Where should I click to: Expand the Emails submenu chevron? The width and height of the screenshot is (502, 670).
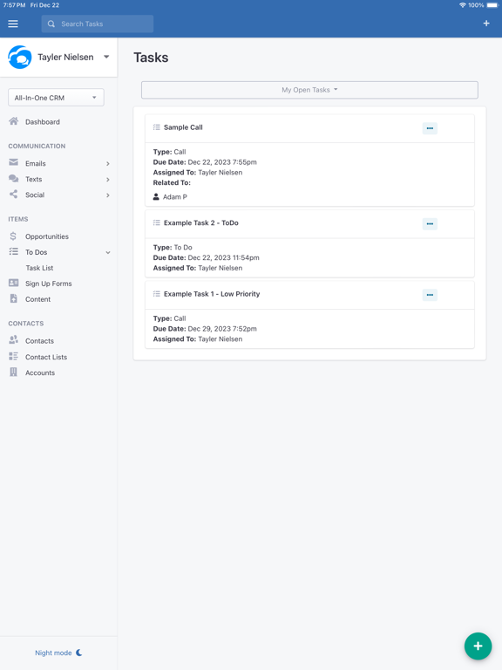click(108, 164)
